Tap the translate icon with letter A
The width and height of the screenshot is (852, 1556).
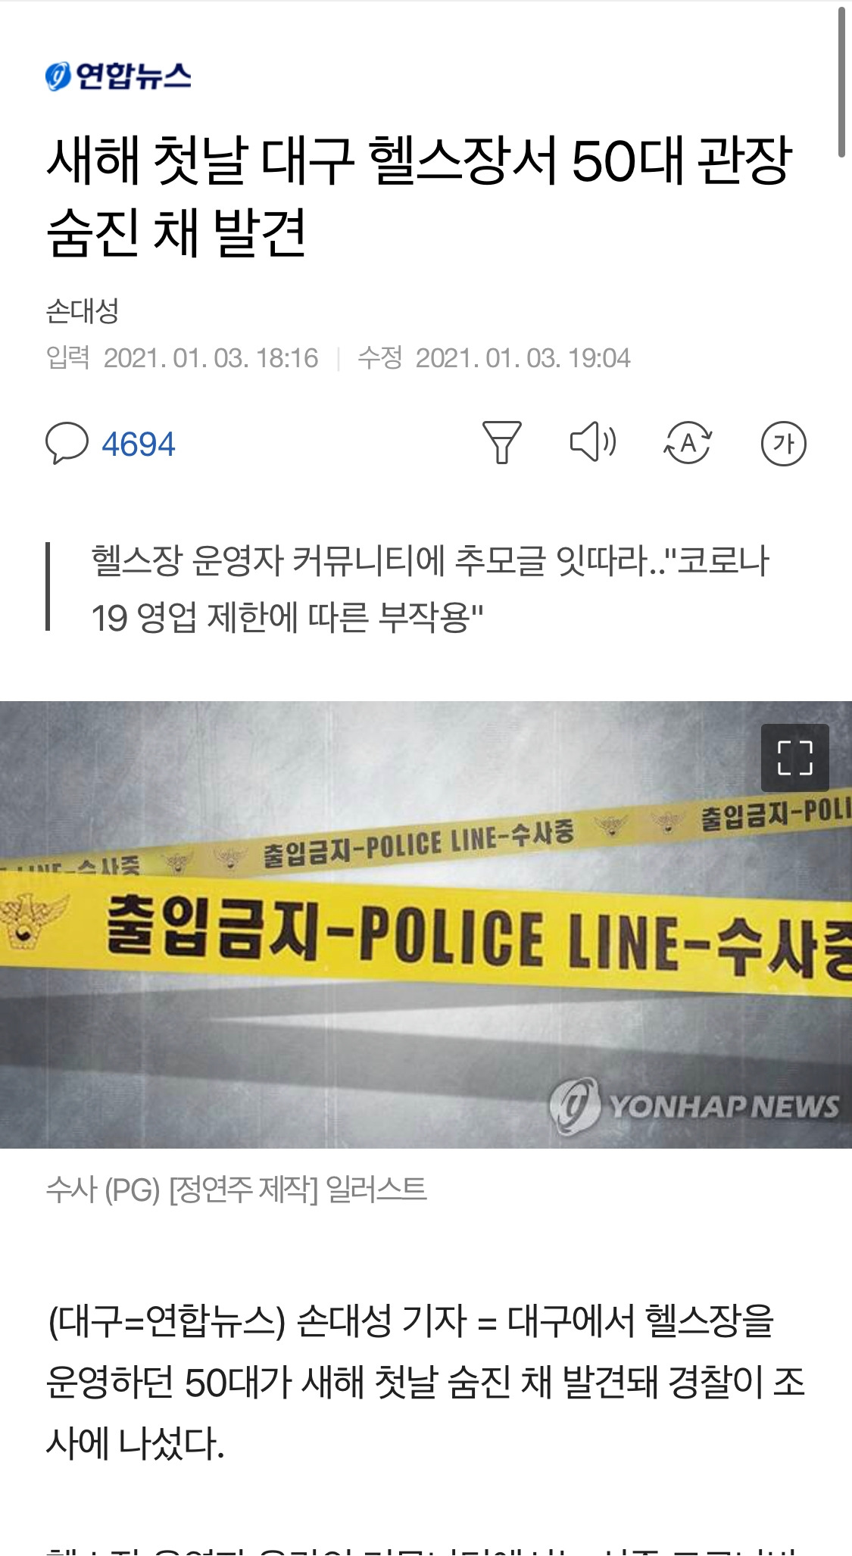click(688, 443)
